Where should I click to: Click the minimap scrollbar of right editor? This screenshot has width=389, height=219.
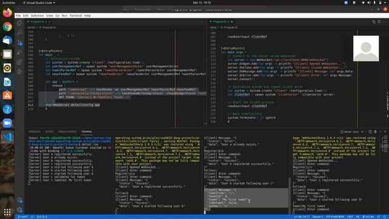(388, 104)
